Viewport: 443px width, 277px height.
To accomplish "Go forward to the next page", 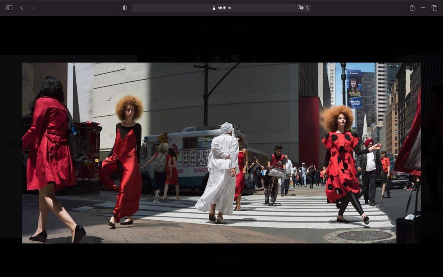I will (32, 8).
